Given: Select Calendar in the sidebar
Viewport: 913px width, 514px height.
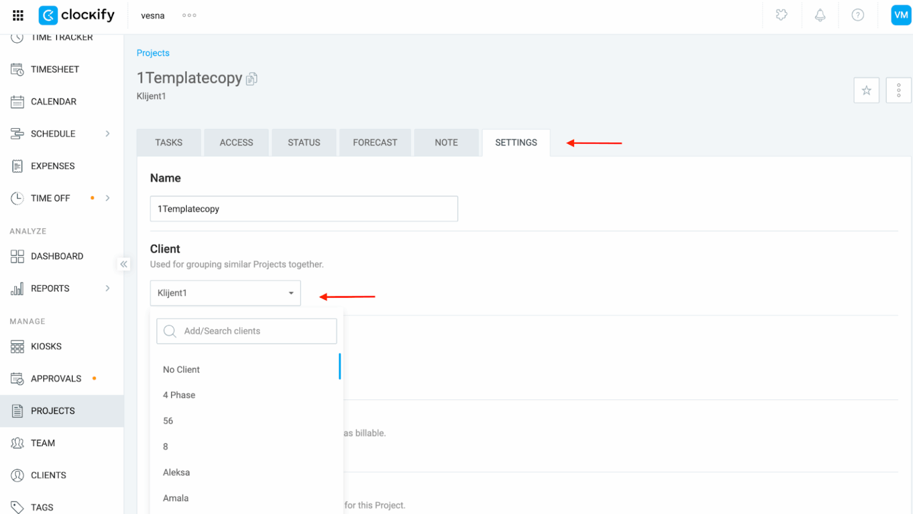Looking at the screenshot, I should 53,101.
